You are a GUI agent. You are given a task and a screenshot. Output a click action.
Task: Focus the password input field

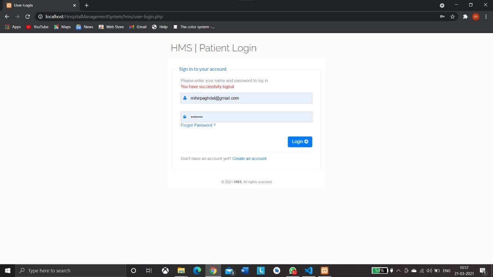246,117
